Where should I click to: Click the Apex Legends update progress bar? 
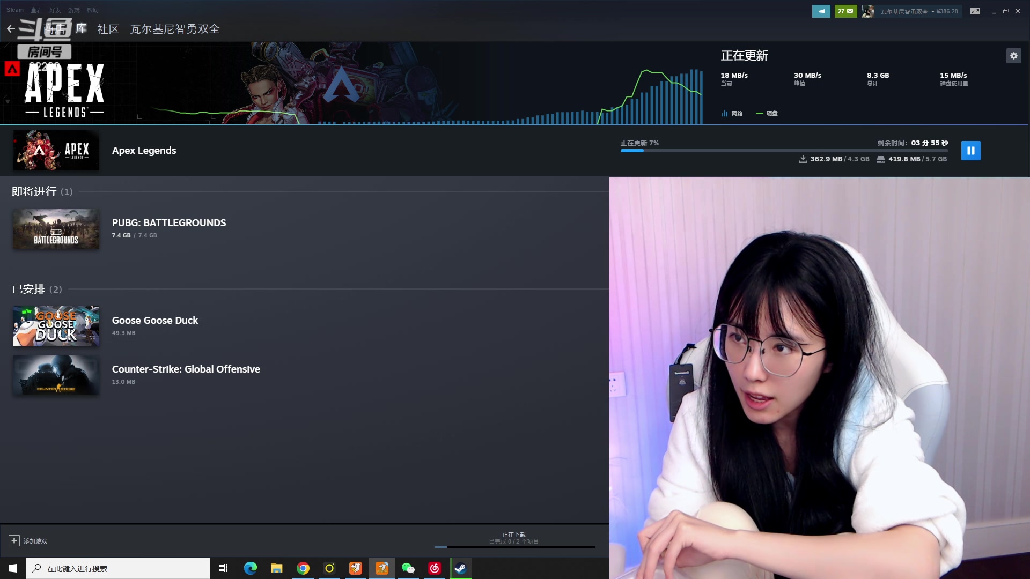pos(784,151)
